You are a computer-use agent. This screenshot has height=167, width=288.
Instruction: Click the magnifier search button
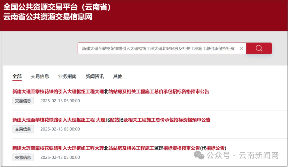pyautogui.click(x=259, y=48)
